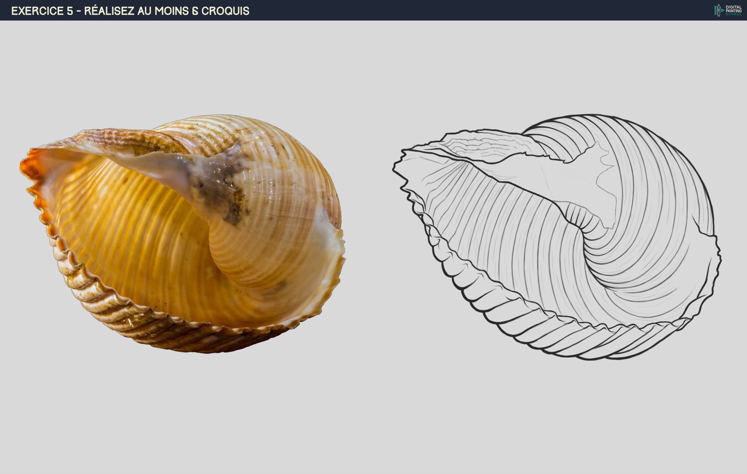Click the top edge of the slide header

tap(372, 1)
